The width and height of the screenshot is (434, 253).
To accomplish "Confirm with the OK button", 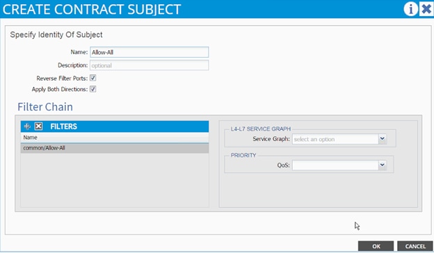I will tap(376, 246).
